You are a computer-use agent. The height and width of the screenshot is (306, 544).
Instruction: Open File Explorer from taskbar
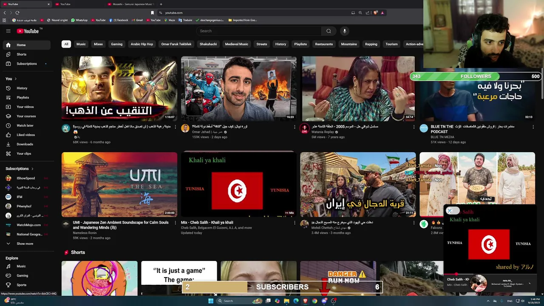click(x=286, y=301)
